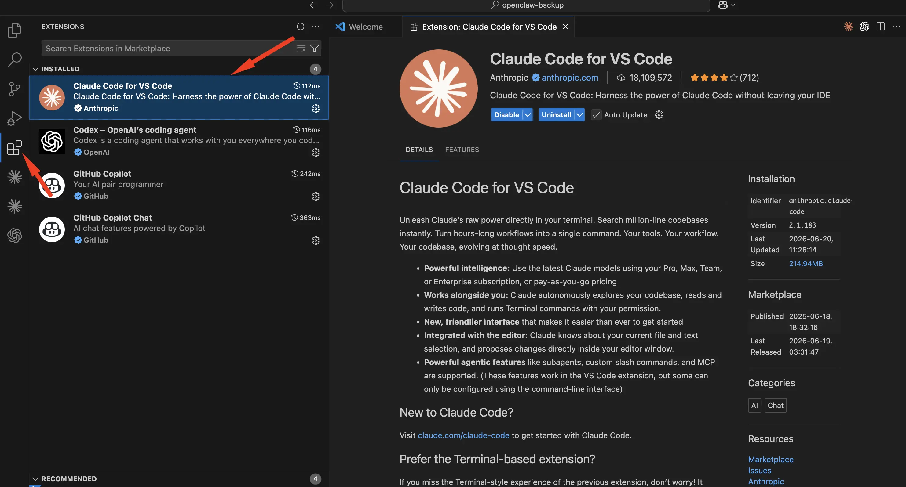906x487 pixels.
Task: Select the GitHub Copilot Chat extension row
Action: [x=179, y=229]
